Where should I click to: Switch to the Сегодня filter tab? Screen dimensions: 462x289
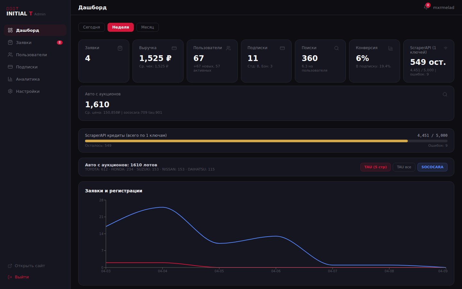point(91,27)
